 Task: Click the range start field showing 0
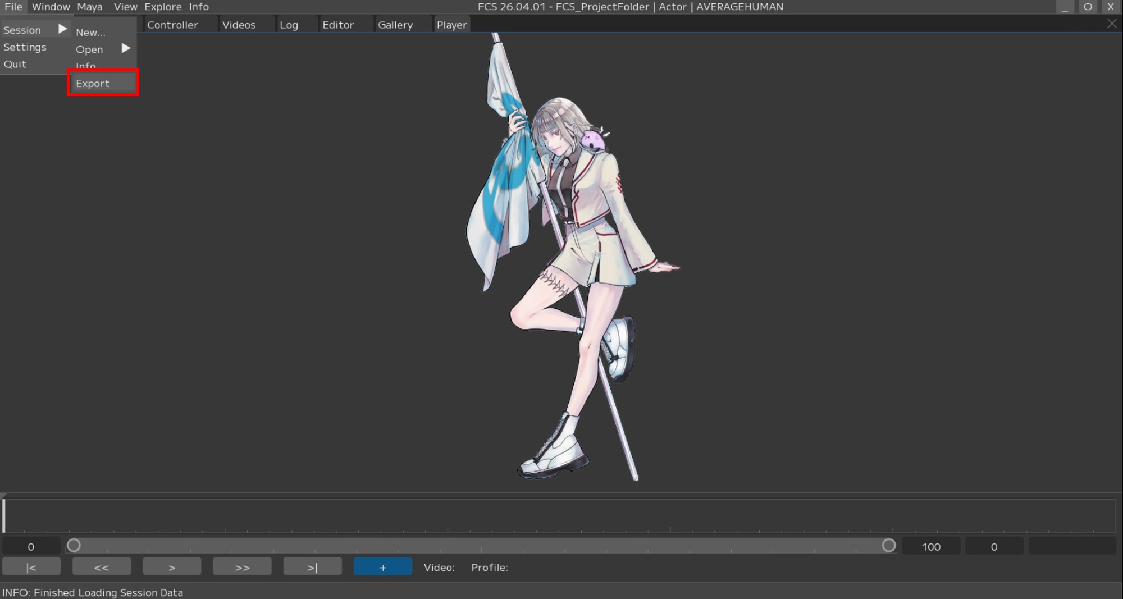31,546
